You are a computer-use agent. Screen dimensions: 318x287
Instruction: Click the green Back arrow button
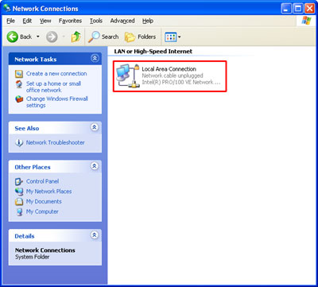[x=12, y=37]
